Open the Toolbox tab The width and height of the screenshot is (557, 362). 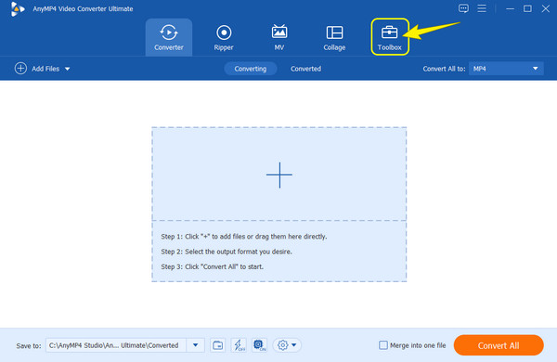(389, 37)
